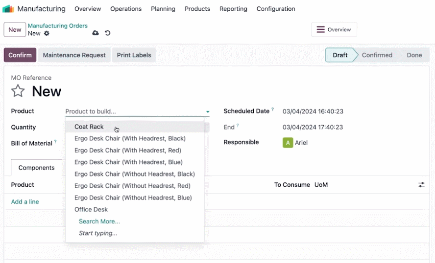Screen dimensions: 435x263
Task: Open the Operations menu
Action: (x=126, y=9)
